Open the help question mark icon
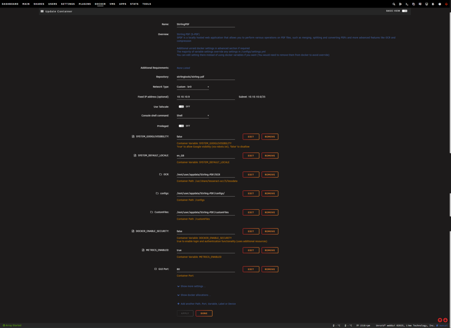 tap(439, 4)
